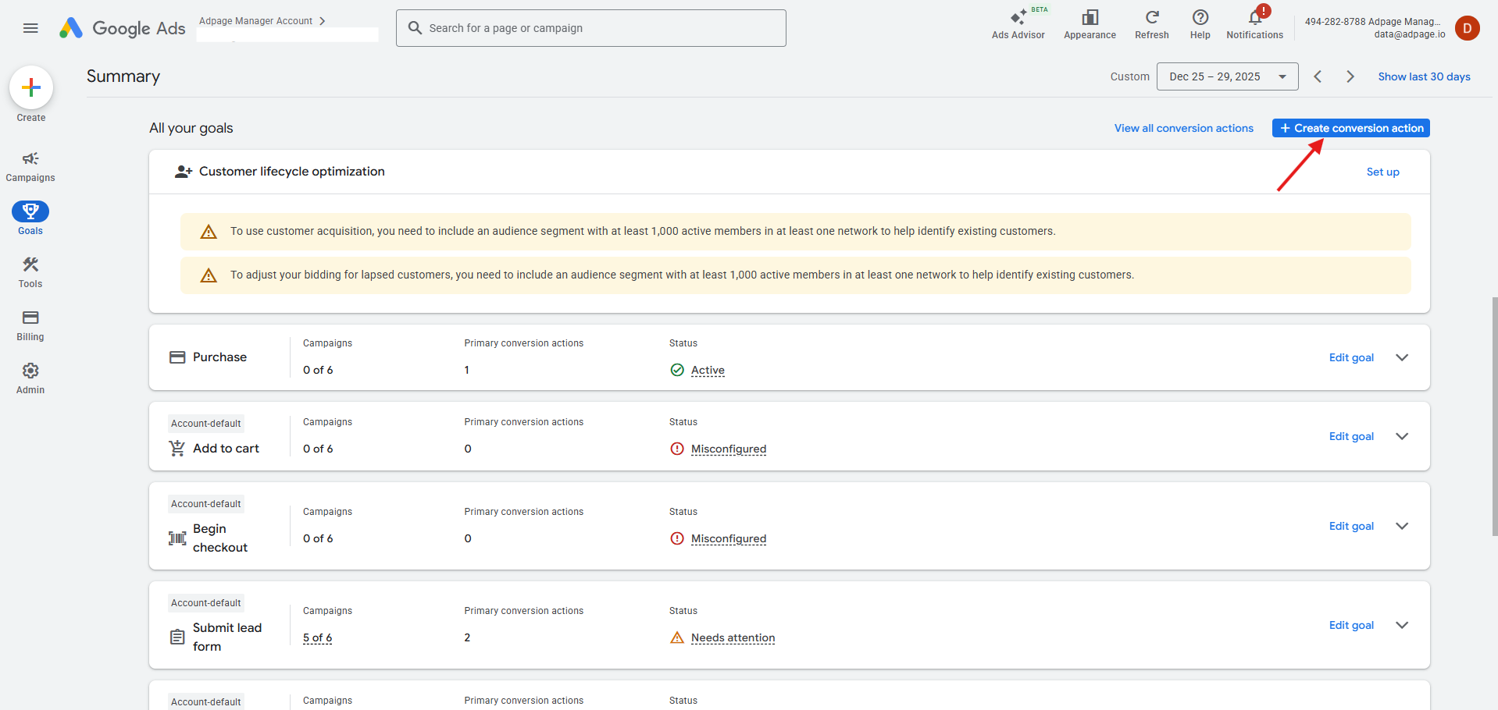The height and width of the screenshot is (710, 1498).
Task: Click the Create plus button
Action: 31,87
